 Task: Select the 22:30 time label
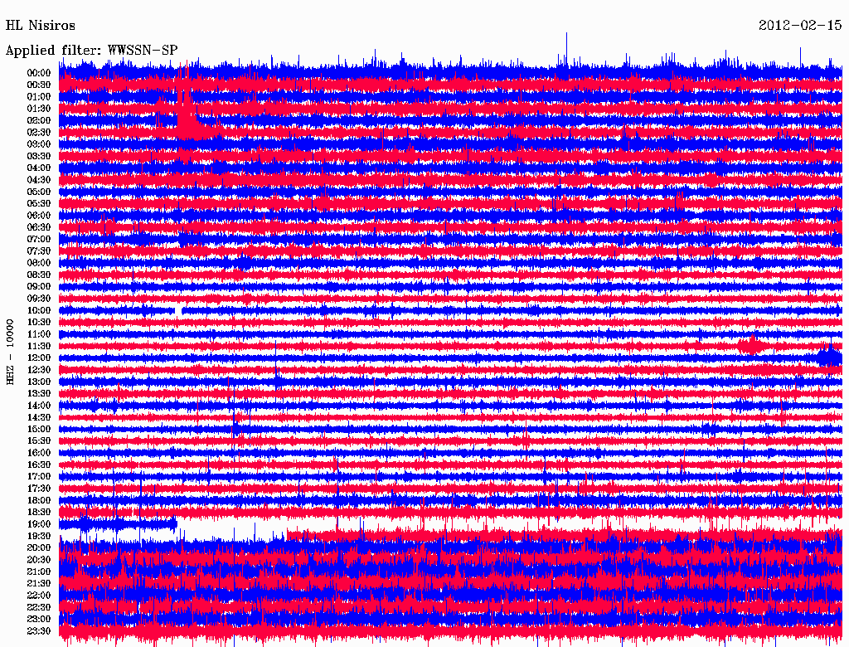(x=39, y=607)
